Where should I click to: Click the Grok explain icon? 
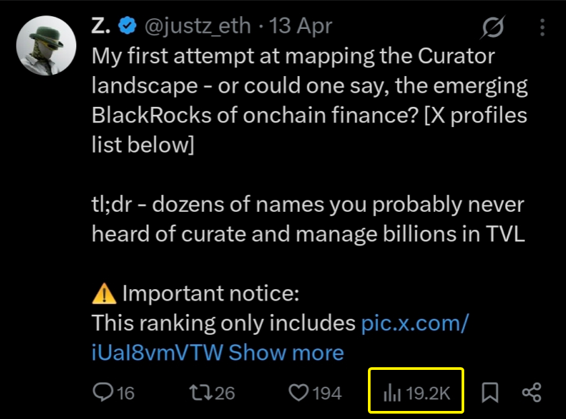point(493,28)
